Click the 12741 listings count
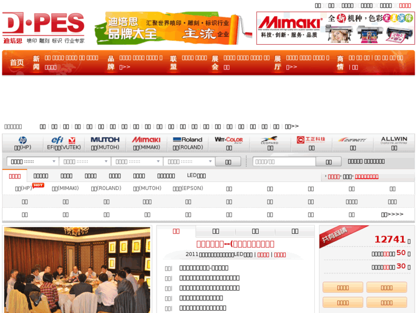Screen dimensions: 417x313 (x=389, y=239)
